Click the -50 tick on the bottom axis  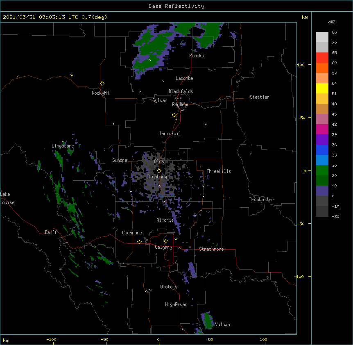(104, 339)
